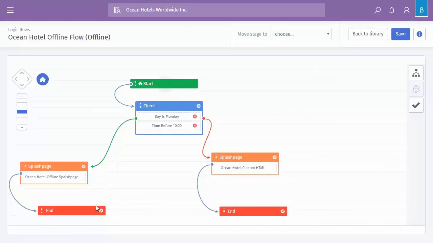The height and width of the screenshot is (243, 433).
Task: Save the logic flow
Action: point(401,34)
